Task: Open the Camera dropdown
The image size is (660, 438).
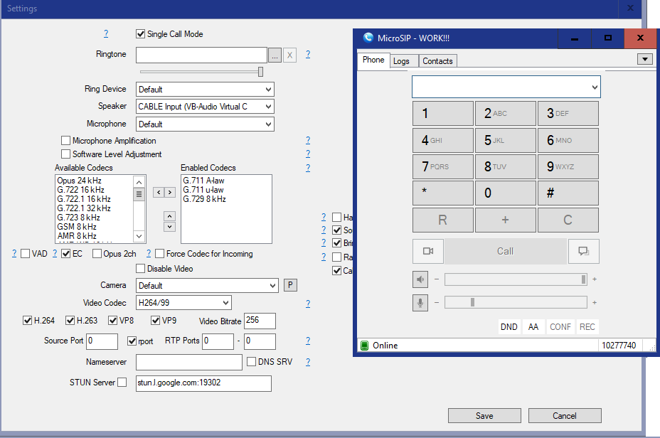Action: point(207,286)
